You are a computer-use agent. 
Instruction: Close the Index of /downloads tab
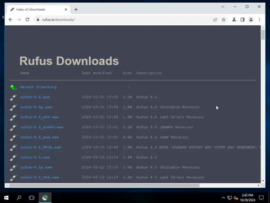click(66, 10)
